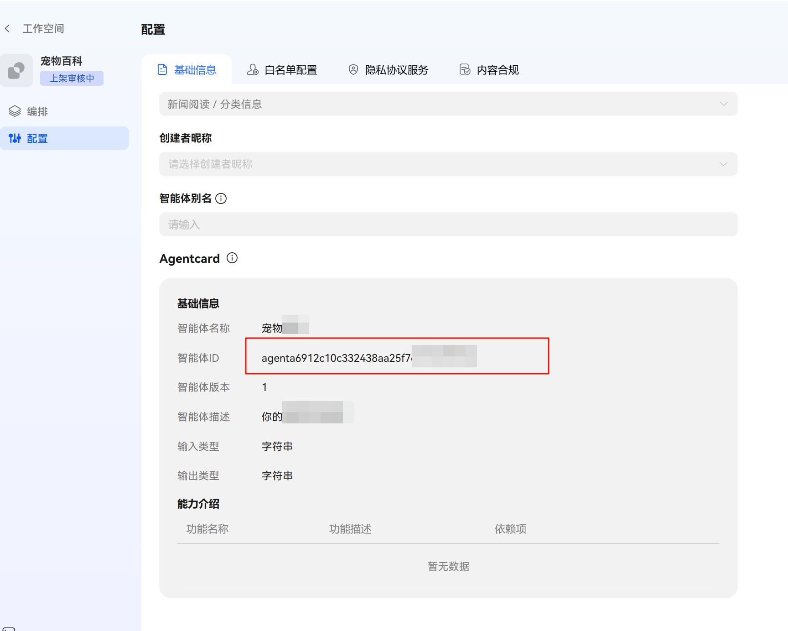Image resolution: width=788 pixels, height=631 pixels.
Task: Click the 内容合规 document icon
Action: 465,70
